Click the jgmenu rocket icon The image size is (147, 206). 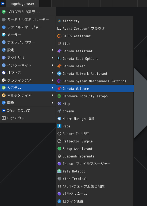[x=59, y=111]
